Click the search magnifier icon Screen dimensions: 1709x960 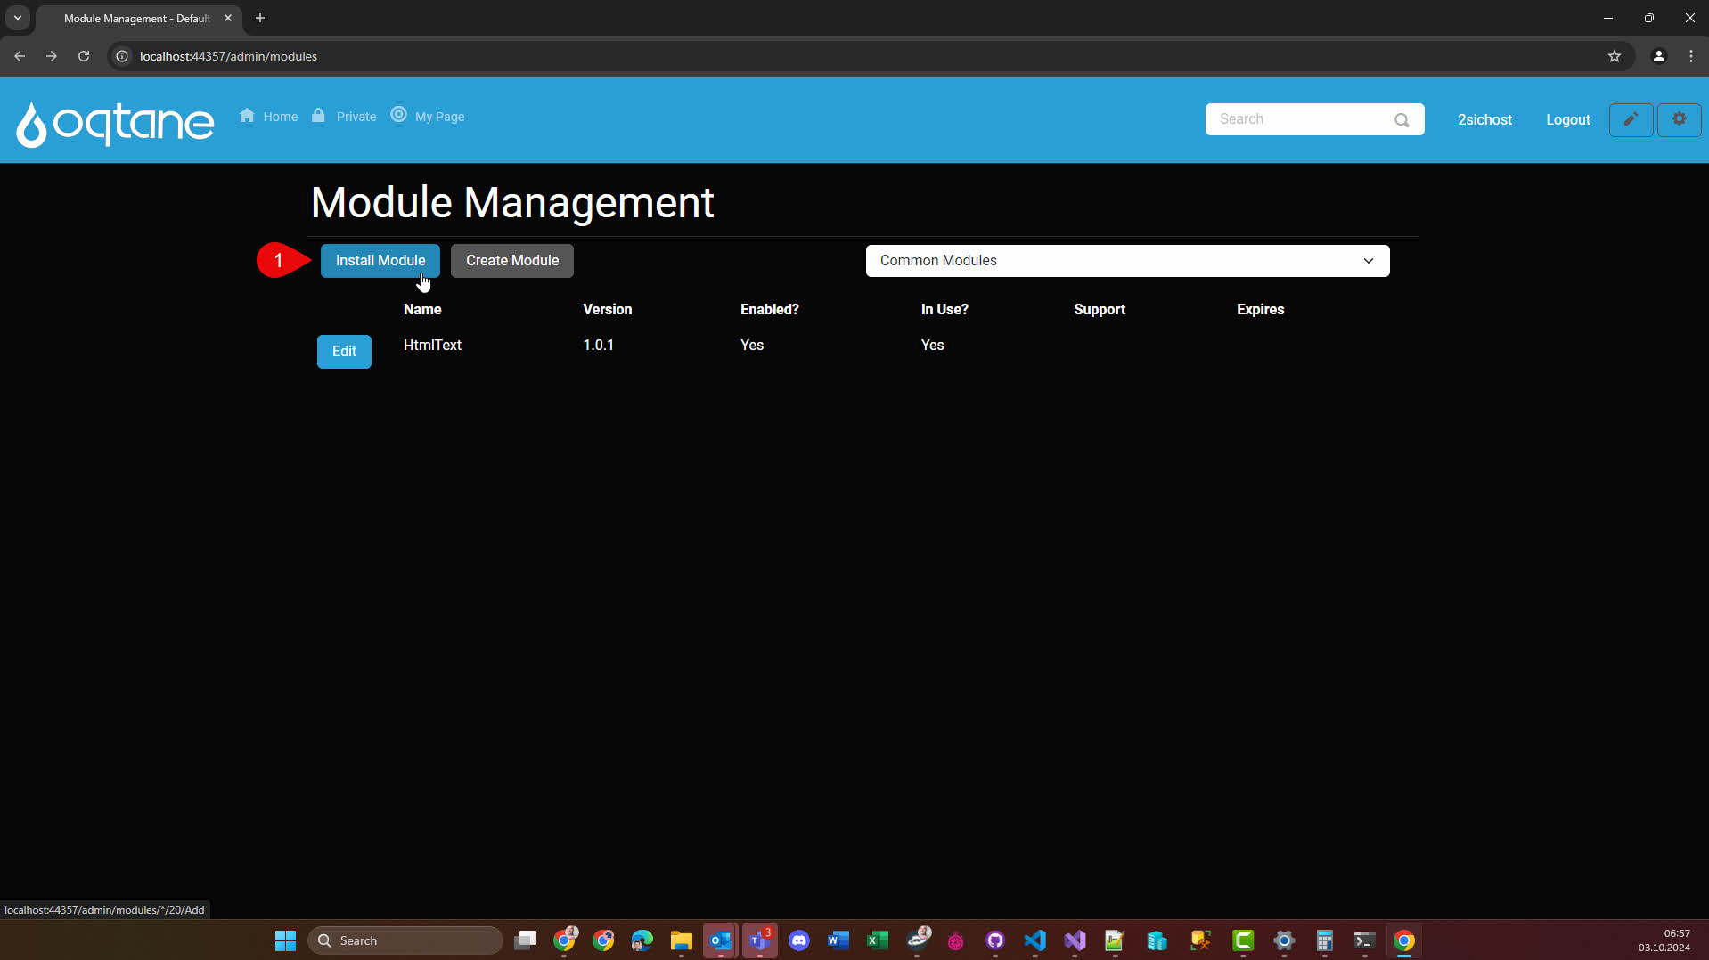(x=1402, y=120)
